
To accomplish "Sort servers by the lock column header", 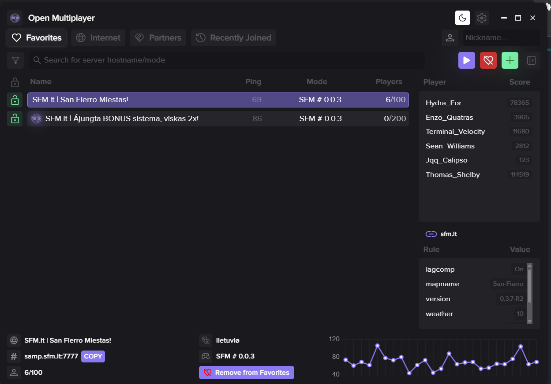I will pos(15,82).
